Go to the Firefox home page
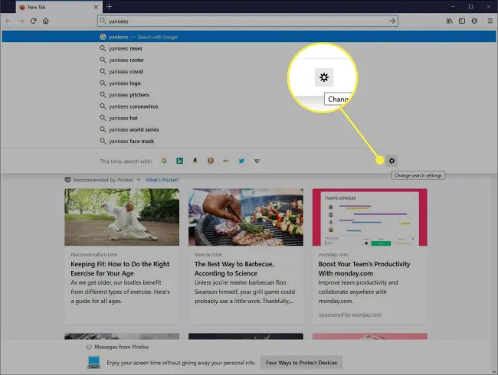Viewport: 498px width, 375px height. [46, 21]
